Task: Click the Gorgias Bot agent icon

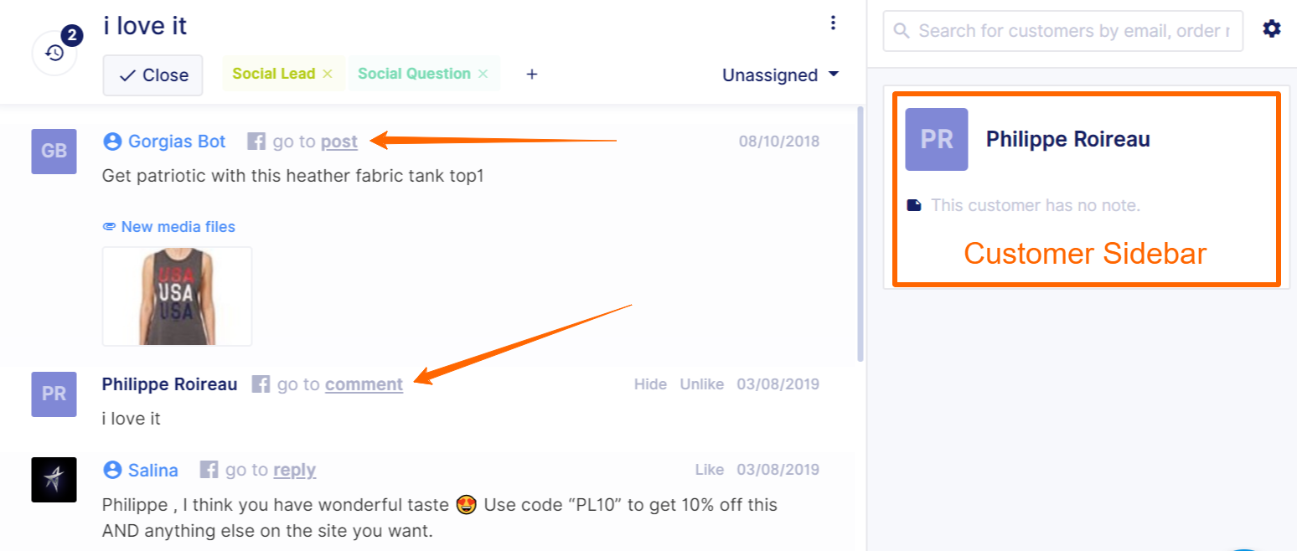Action: point(112,142)
